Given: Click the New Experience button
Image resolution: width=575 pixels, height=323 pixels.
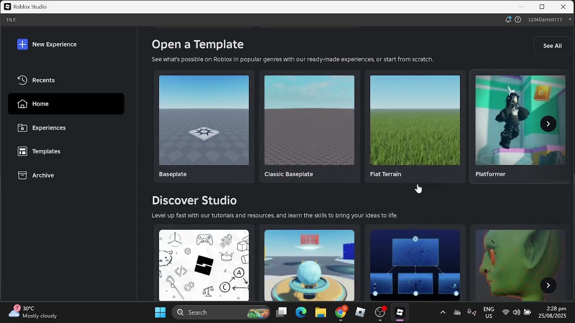Looking at the screenshot, I should (47, 44).
